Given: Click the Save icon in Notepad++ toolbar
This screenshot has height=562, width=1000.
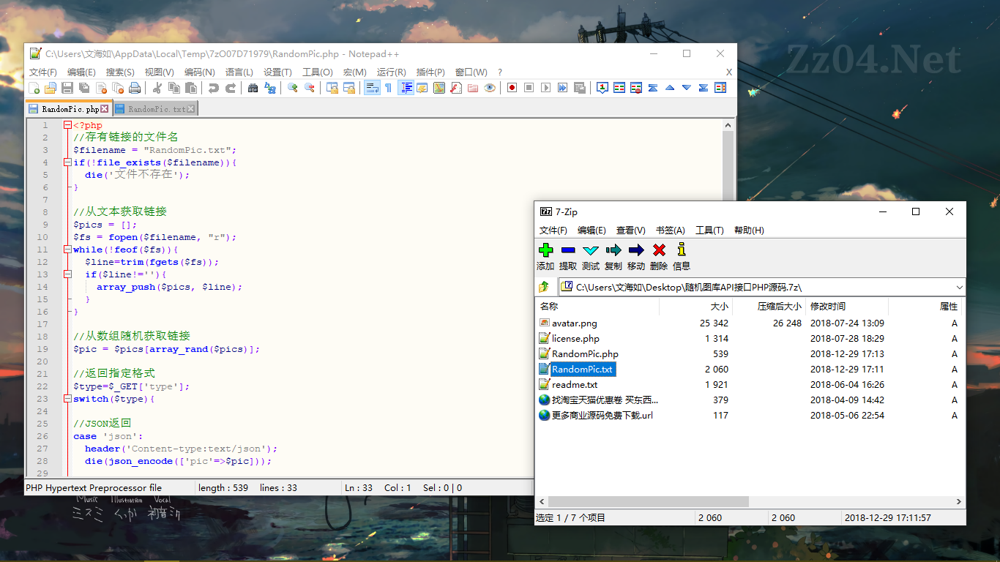Looking at the screenshot, I should [x=67, y=88].
